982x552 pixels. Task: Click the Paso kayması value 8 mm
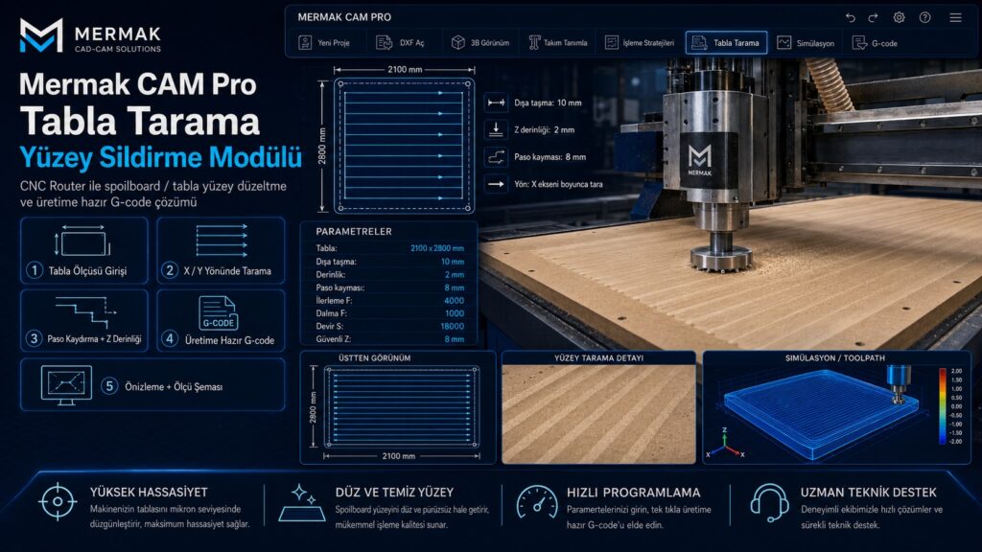coord(454,287)
